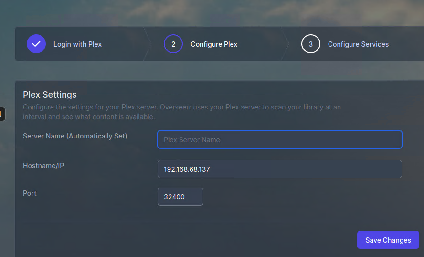This screenshot has width=424, height=257.
Task: Focus the Plex Server Name field
Action: click(x=280, y=139)
